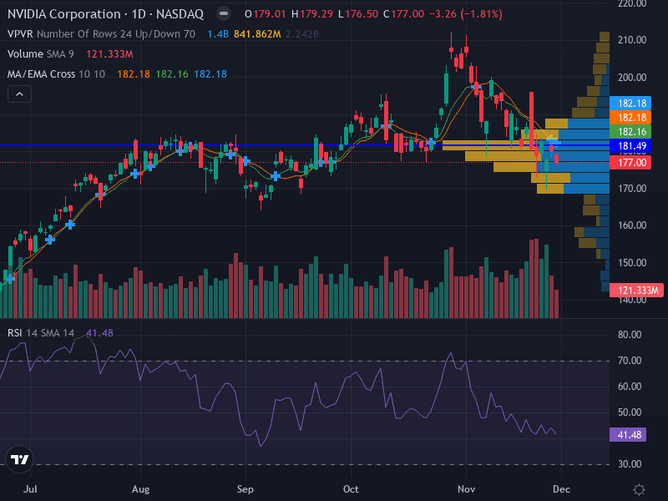Screen dimensions: 668x501
Task: Click the orange 182.18 MA price label
Action: (630, 118)
